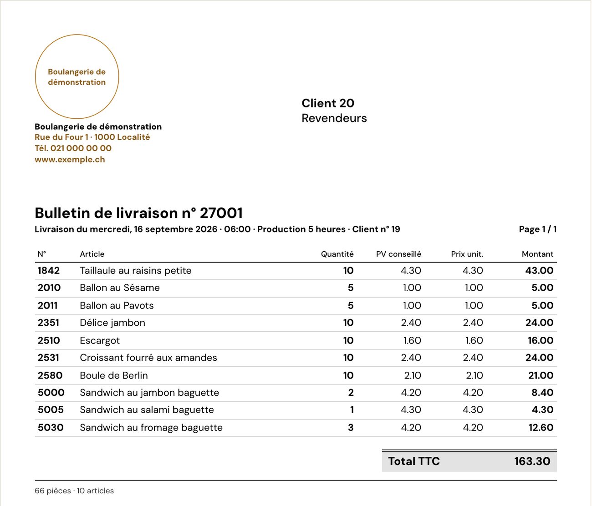Image resolution: width=592 pixels, height=506 pixels.
Task: Click quantity 2 in the Sandwich au jambon row
Action: coord(351,392)
